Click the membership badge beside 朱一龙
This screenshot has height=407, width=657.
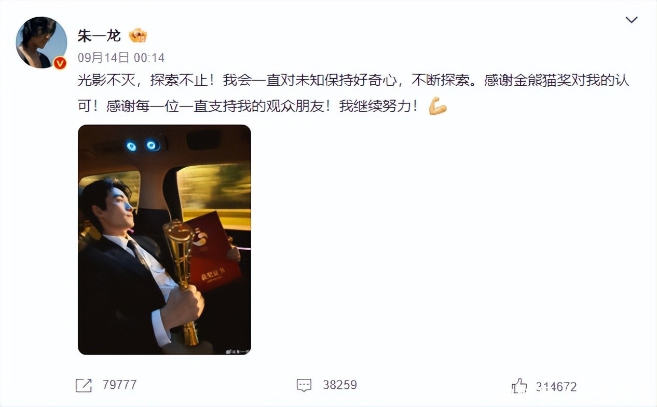click(x=138, y=35)
